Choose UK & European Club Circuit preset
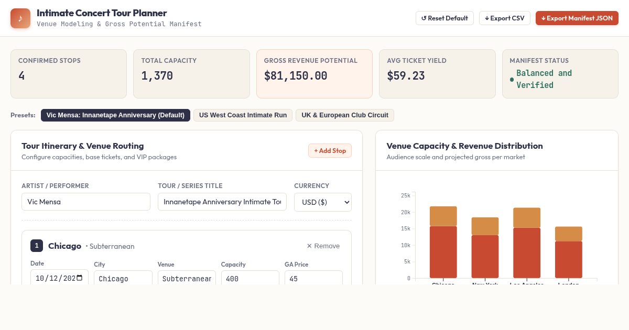 coord(345,115)
